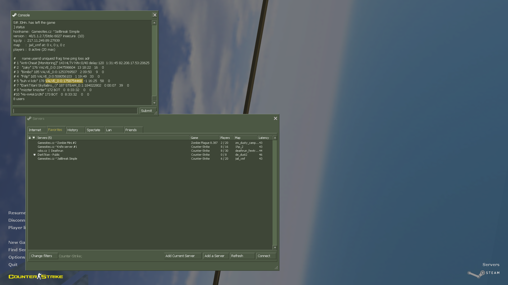Click the Counter-Strike logo at the bottom left
Image resolution: width=508 pixels, height=285 pixels.
pos(36,276)
